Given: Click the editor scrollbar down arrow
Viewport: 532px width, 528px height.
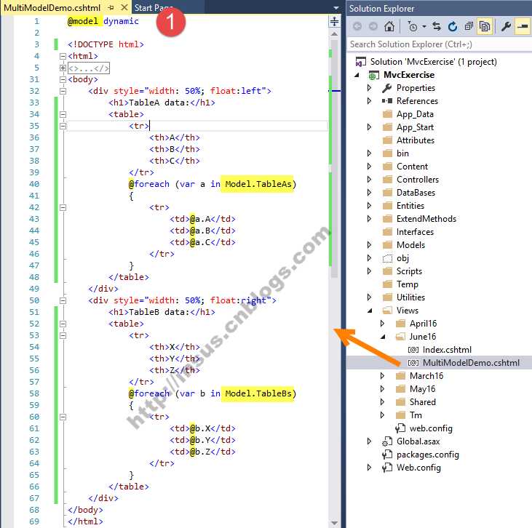Looking at the screenshot, I should [334, 523].
